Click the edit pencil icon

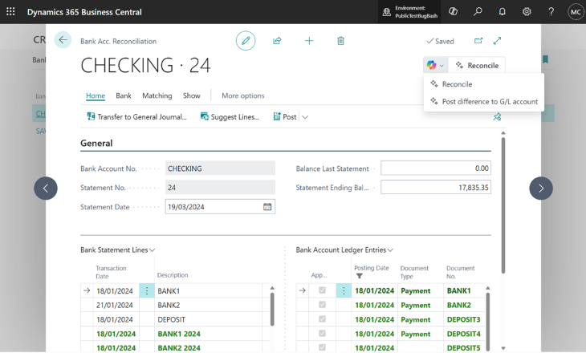click(x=246, y=41)
